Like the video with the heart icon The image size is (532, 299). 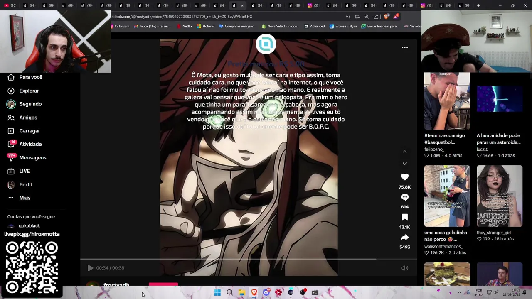(x=405, y=177)
